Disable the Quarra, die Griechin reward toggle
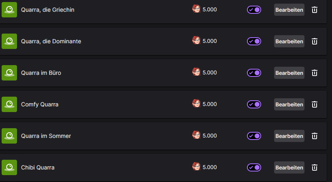 pos(254,10)
